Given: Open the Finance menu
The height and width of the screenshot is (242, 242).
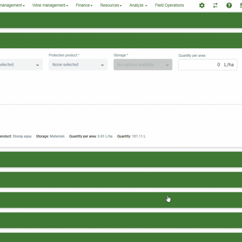Looking at the screenshot, I should pos(84,5).
